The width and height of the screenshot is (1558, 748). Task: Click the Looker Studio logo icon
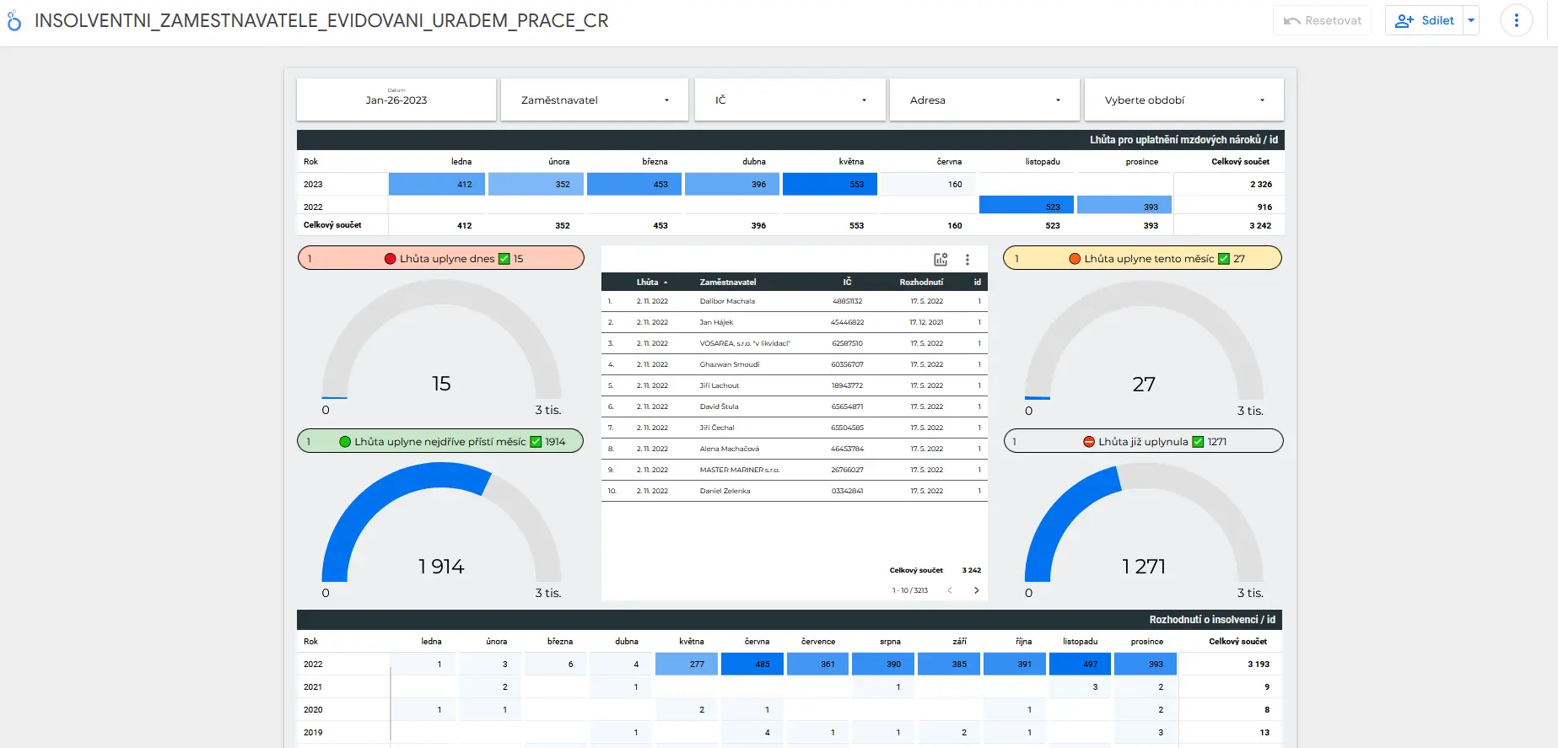[14, 21]
